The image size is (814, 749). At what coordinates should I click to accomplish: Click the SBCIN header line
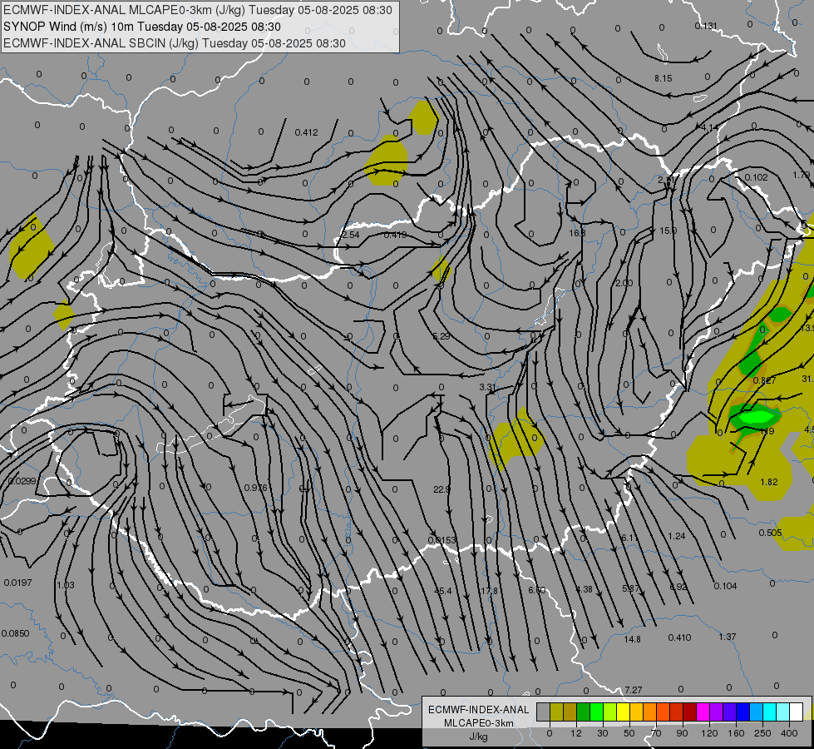[x=175, y=43]
